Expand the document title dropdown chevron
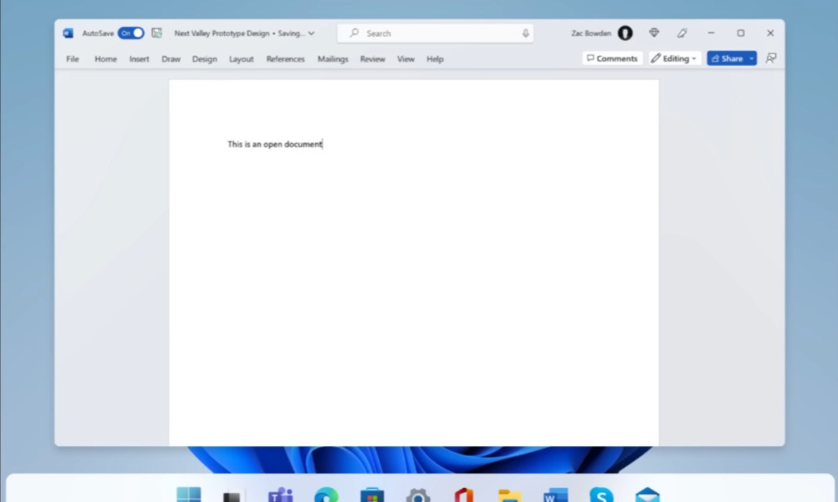This screenshot has height=502, width=838. pos(312,33)
